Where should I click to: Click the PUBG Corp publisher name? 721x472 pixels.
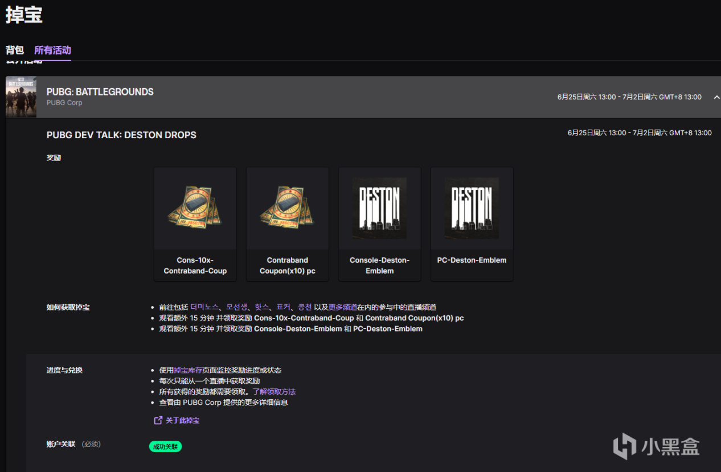tap(64, 103)
